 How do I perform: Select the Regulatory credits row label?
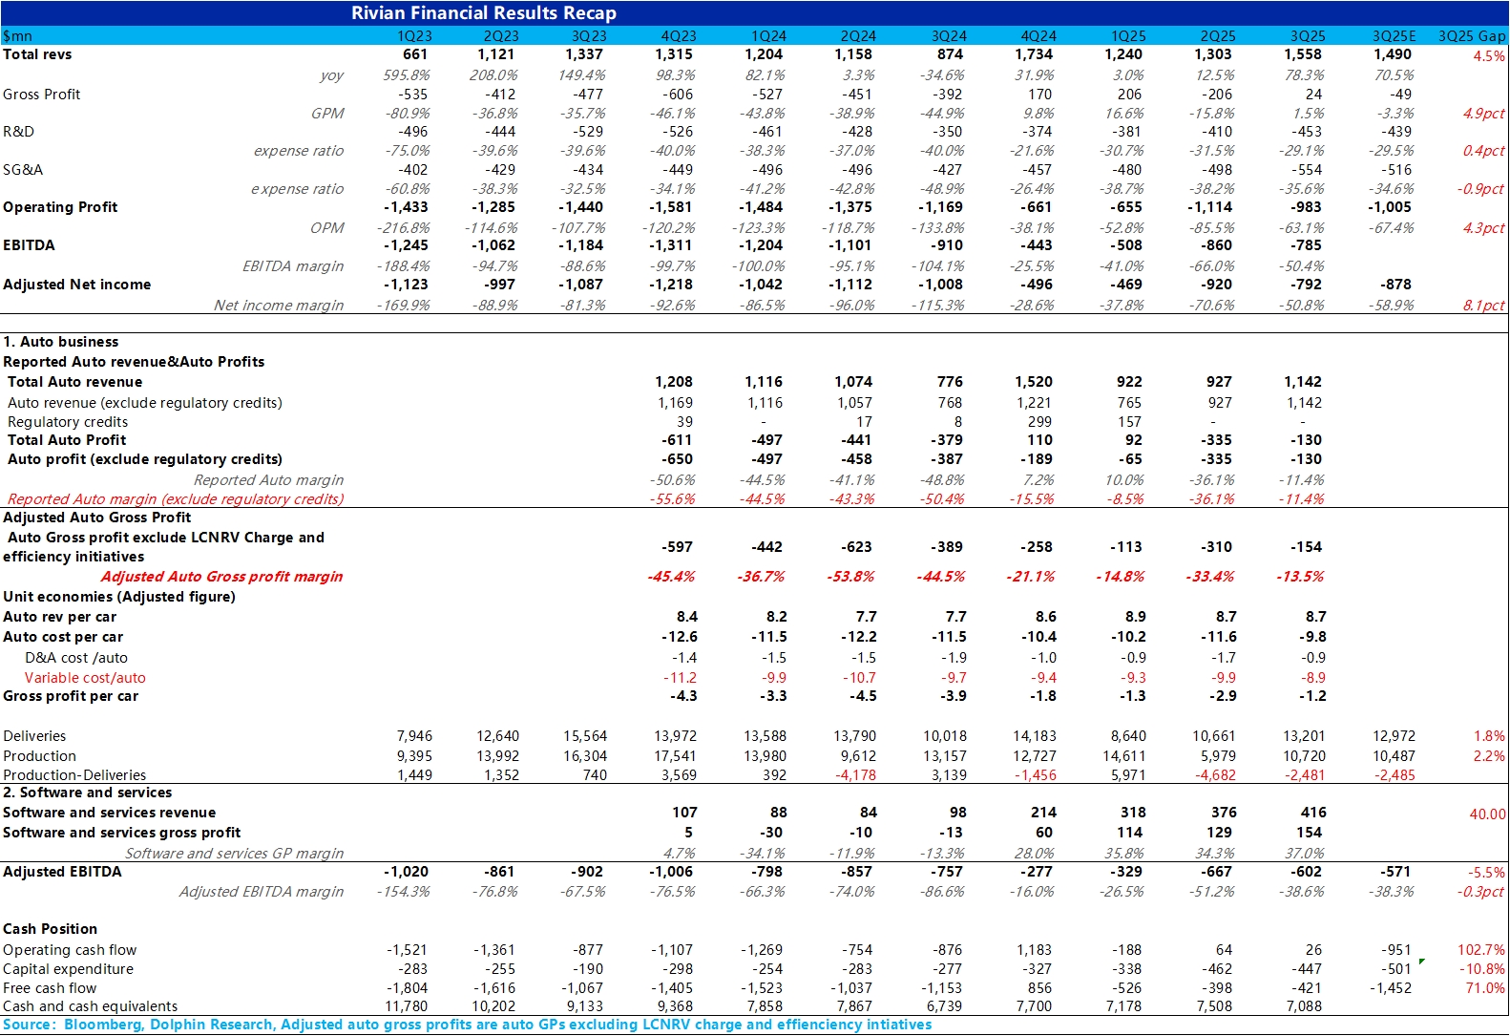click(68, 422)
